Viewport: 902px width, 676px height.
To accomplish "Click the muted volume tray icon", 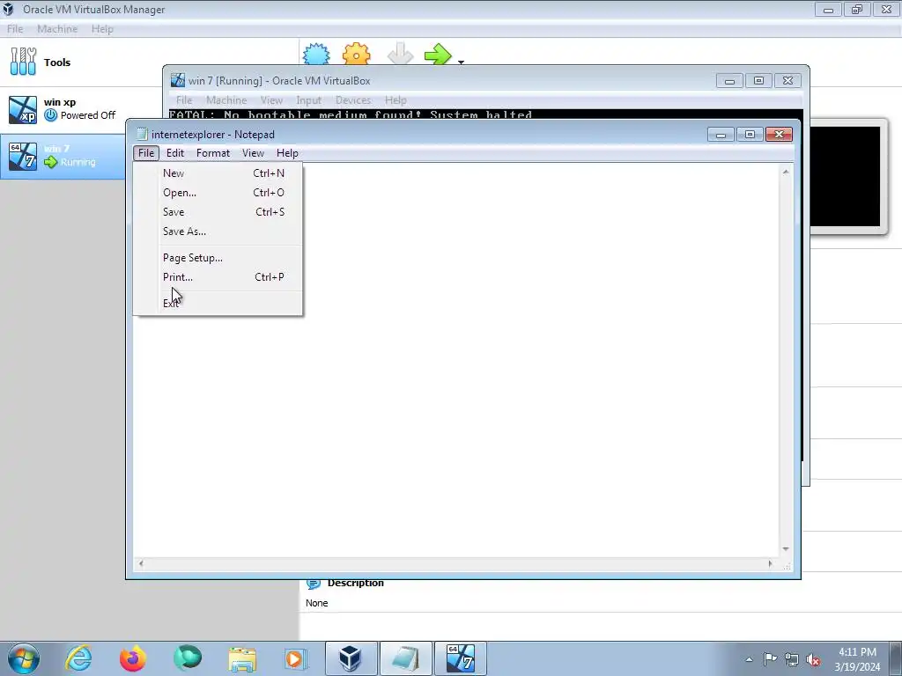I will pyautogui.click(x=813, y=659).
